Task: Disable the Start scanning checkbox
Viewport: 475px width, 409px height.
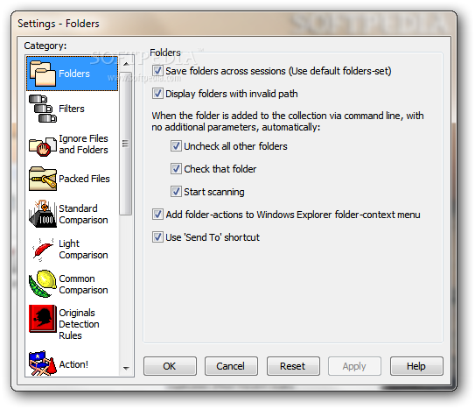Action: tap(176, 192)
